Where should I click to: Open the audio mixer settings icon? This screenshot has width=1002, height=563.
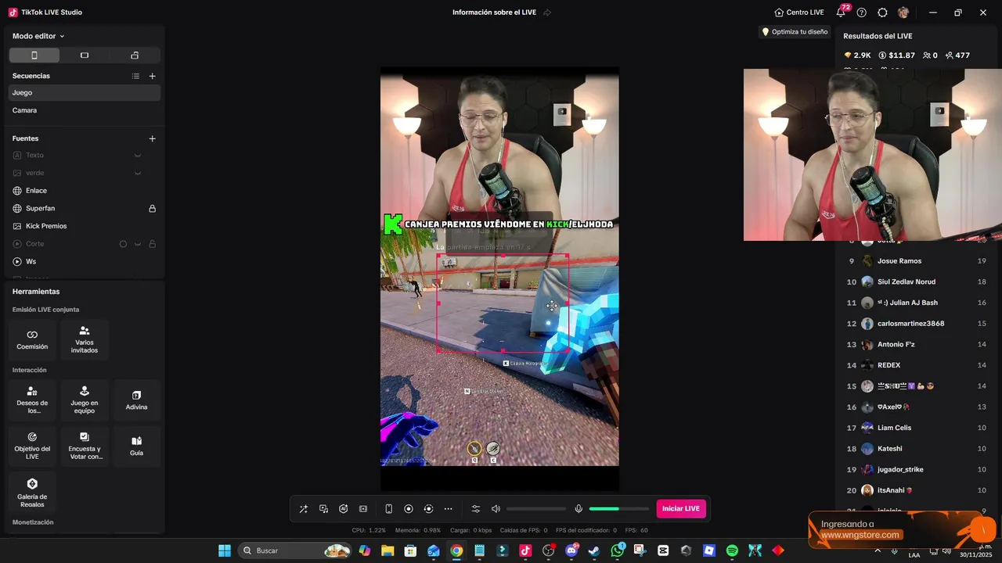tap(476, 509)
